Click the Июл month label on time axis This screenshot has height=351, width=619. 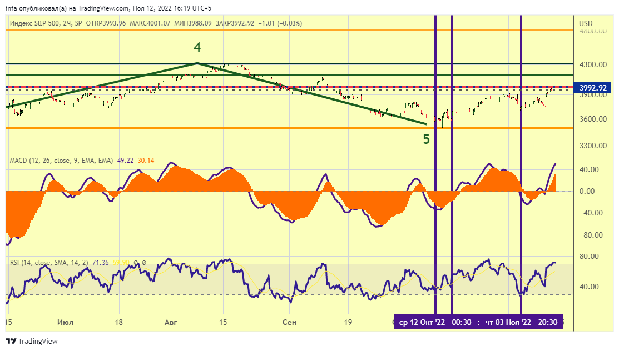point(65,322)
